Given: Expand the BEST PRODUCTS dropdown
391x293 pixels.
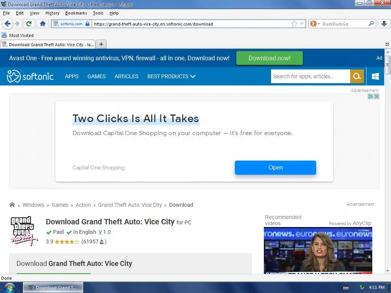Looking at the screenshot, I should (171, 76).
